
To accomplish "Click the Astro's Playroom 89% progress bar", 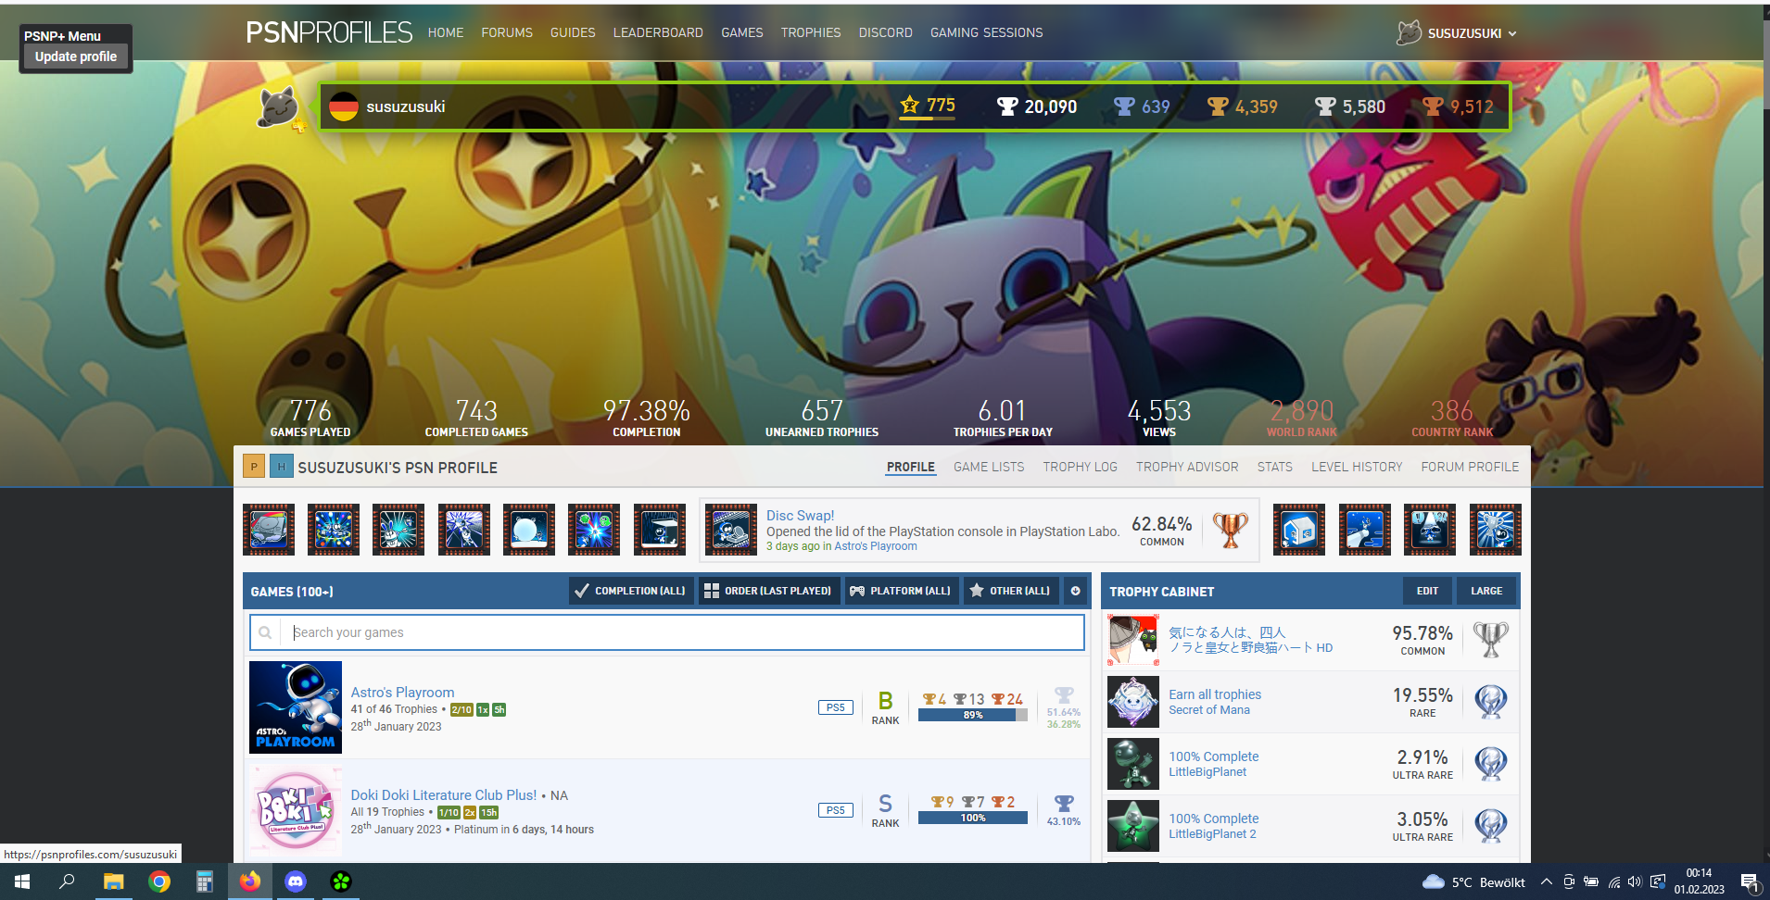I will click(x=972, y=715).
